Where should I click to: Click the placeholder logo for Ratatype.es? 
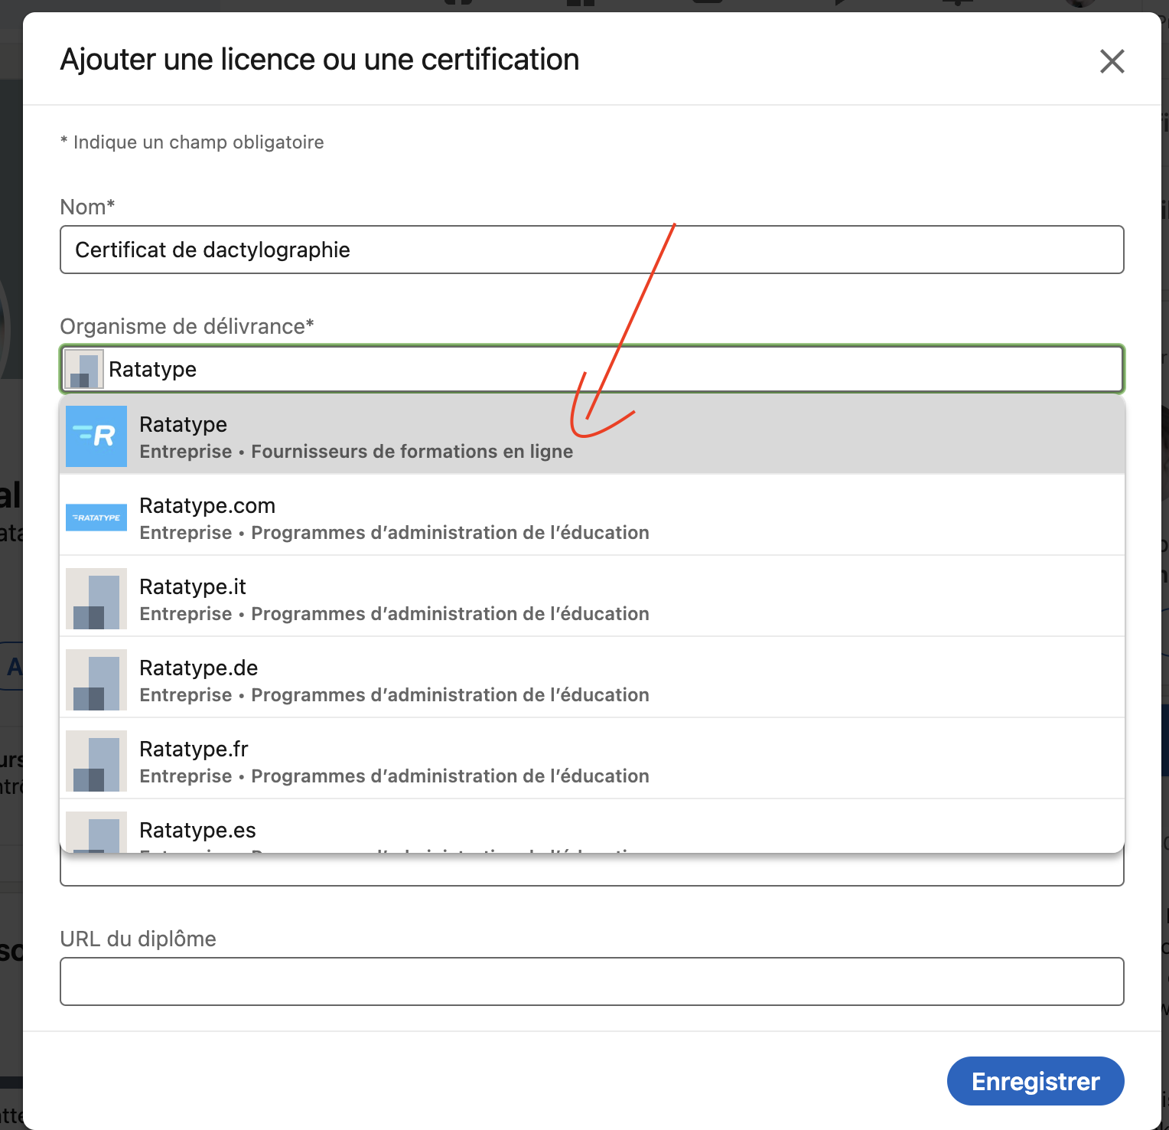coord(96,833)
